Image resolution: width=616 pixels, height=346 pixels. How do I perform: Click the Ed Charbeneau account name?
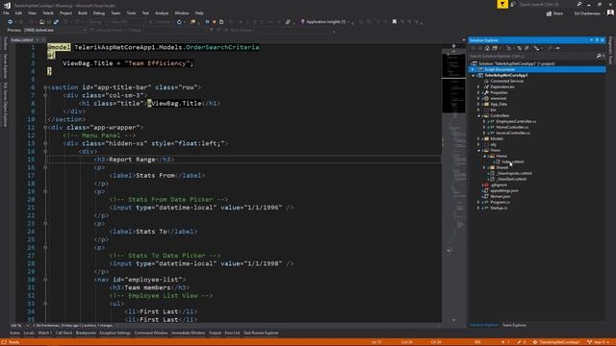pyautogui.click(x=587, y=13)
